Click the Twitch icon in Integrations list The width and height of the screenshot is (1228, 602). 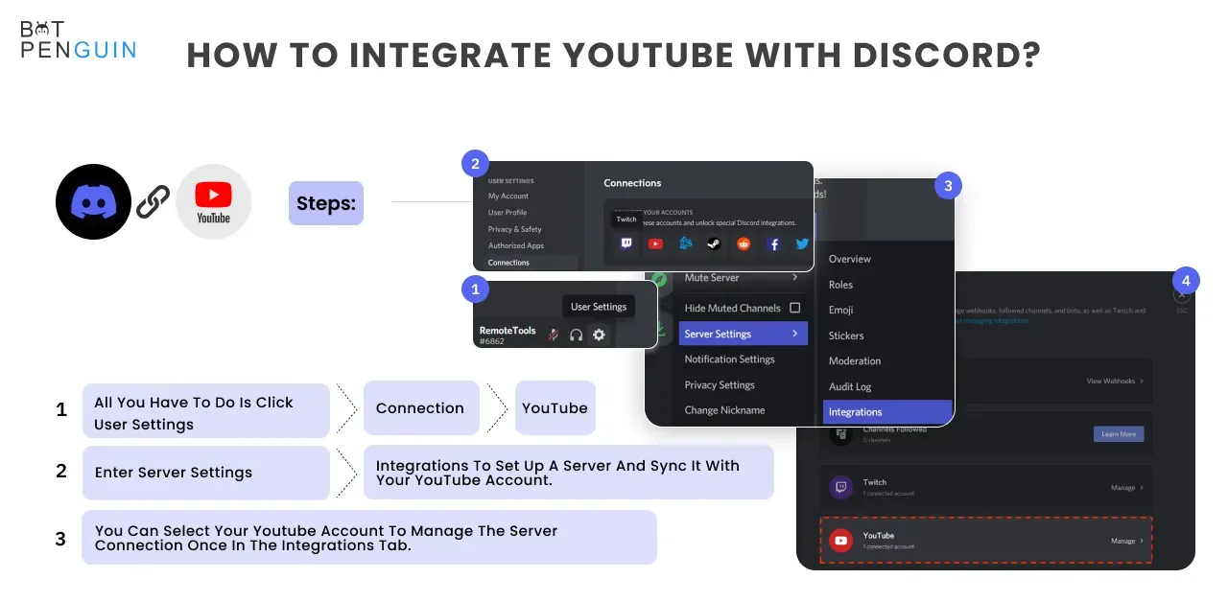coord(841,487)
